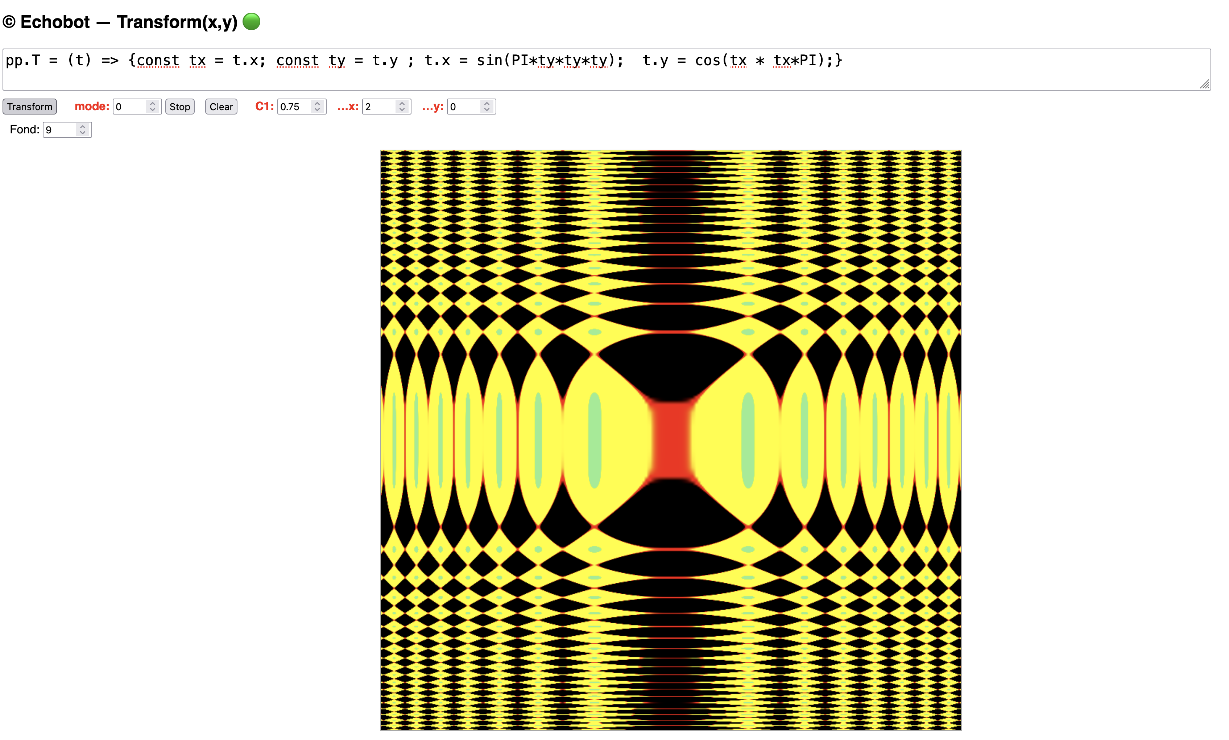The height and width of the screenshot is (740, 1229).
Task: Increase the mode value with up arrow
Action: 153,103
